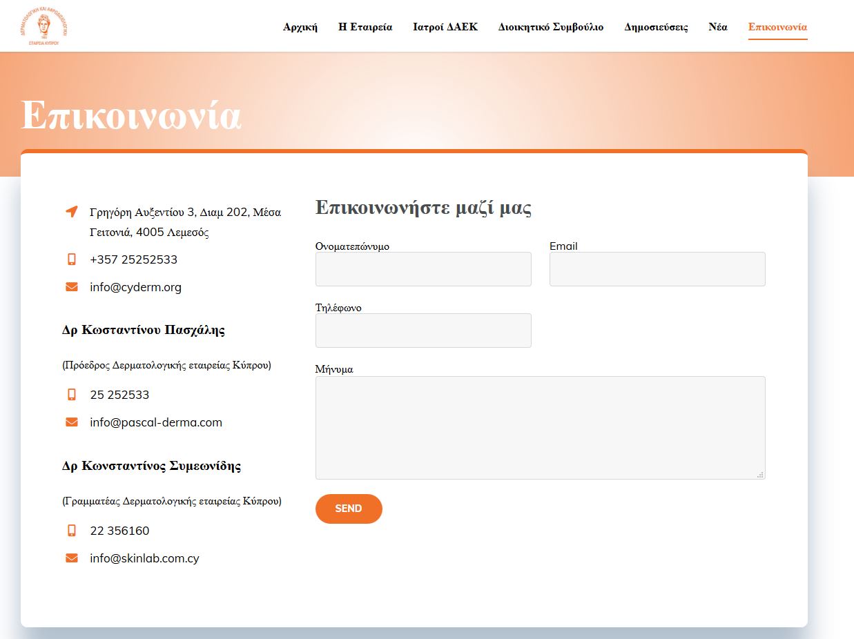The width and height of the screenshot is (854, 639).
Task: Click the envelope icon beside info@pascal-derma.com
Action: tap(71, 422)
